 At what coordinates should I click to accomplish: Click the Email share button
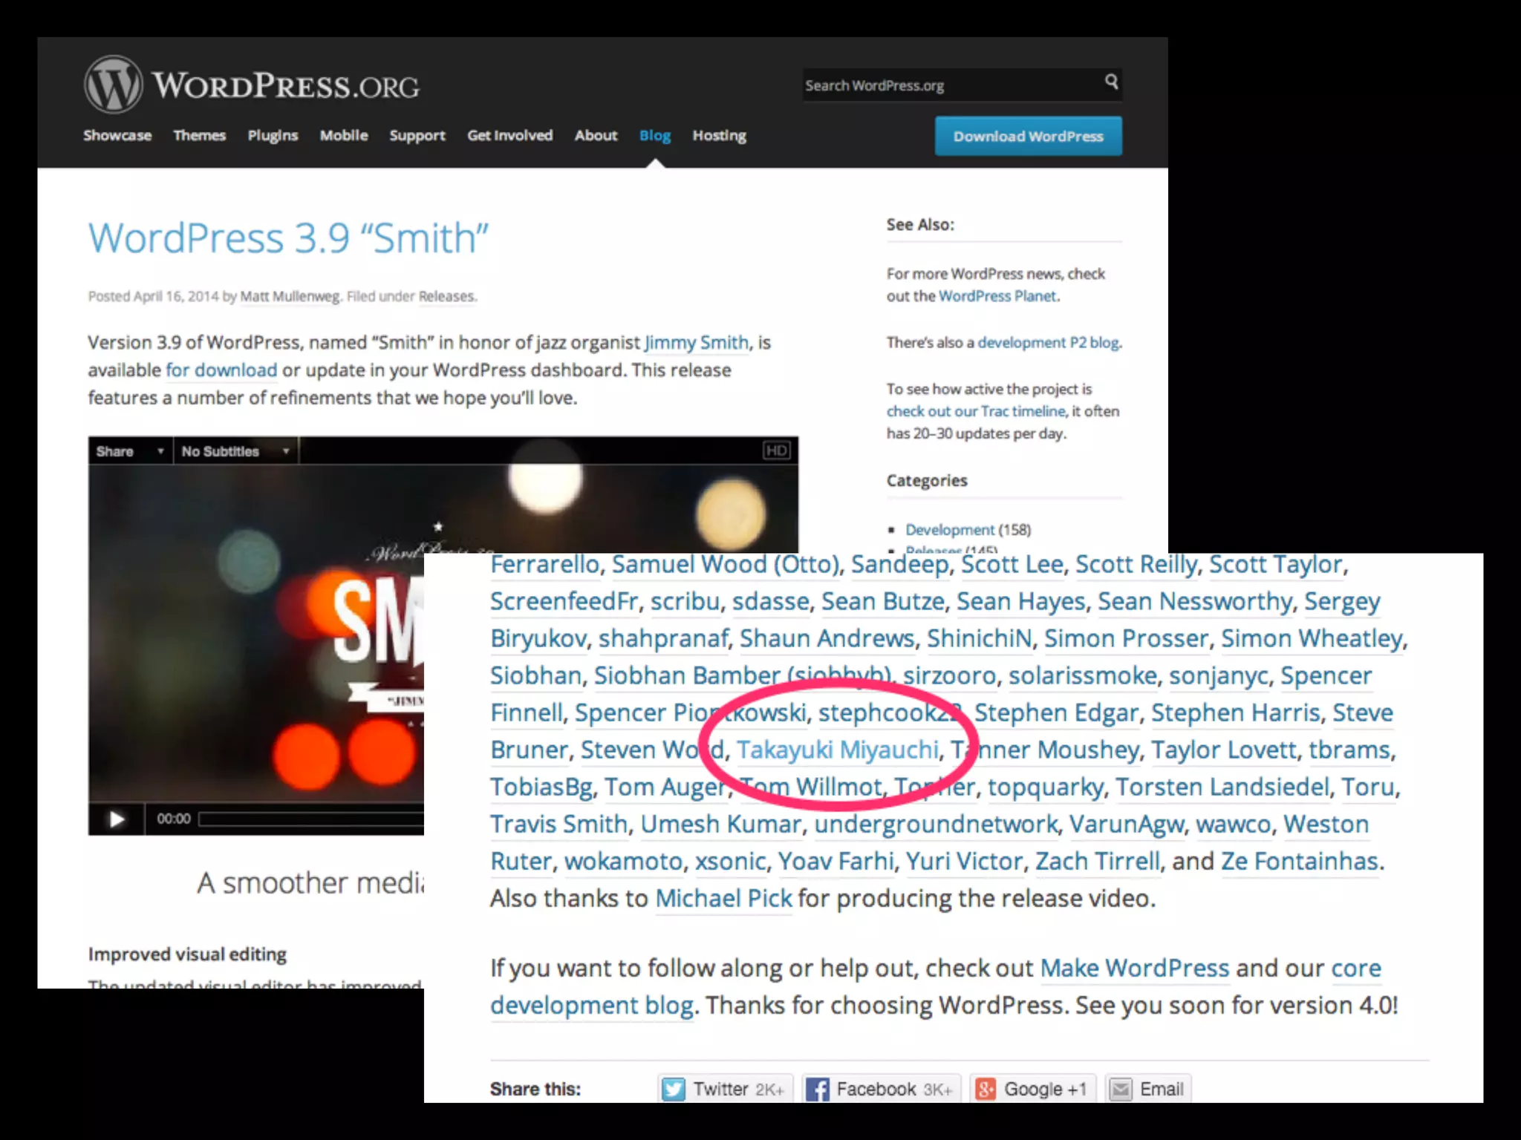click(1148, 1089)
